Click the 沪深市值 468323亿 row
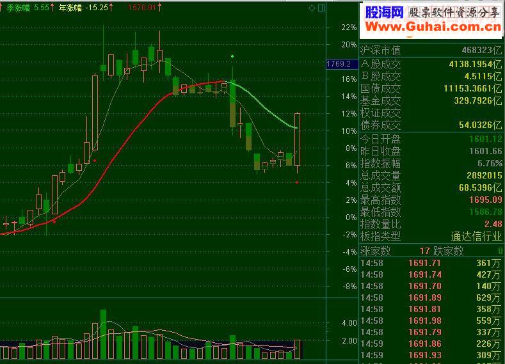 click(431, 50)
